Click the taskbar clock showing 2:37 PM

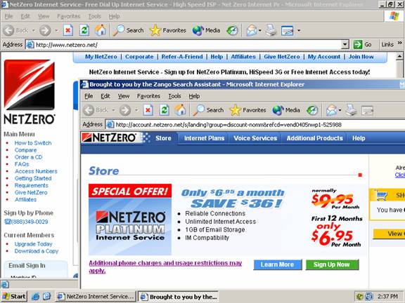click(x=387, y=297)
